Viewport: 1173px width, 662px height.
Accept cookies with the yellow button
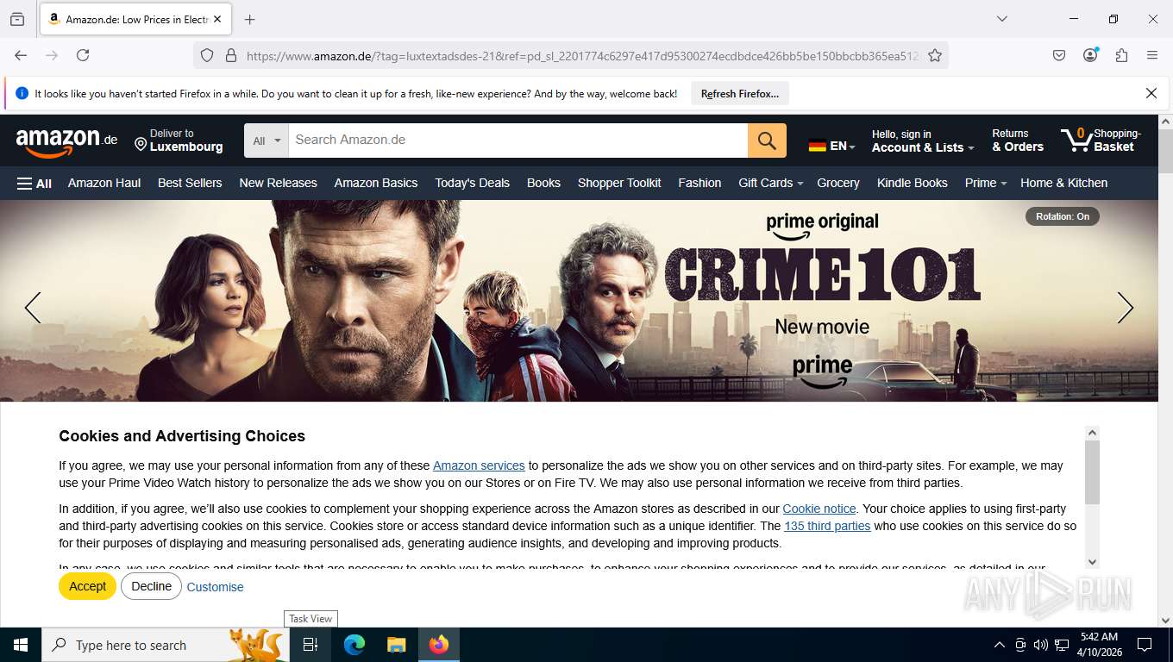pos(87,586)
